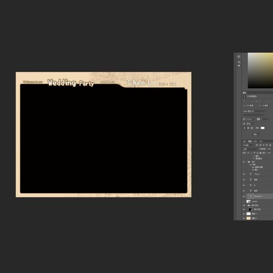Click the white text color swatch in Properties
Viewport: 273px width, 273px height.
[263, 128]
